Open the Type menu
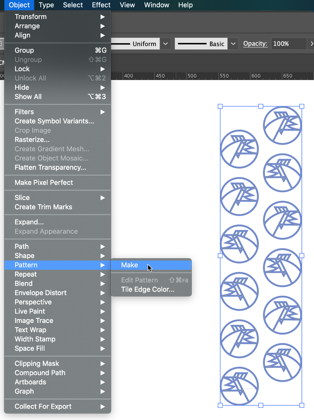 coord(46,5)
